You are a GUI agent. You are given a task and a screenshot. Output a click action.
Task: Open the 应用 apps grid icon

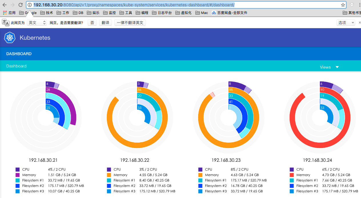click(x=5, y=13)
